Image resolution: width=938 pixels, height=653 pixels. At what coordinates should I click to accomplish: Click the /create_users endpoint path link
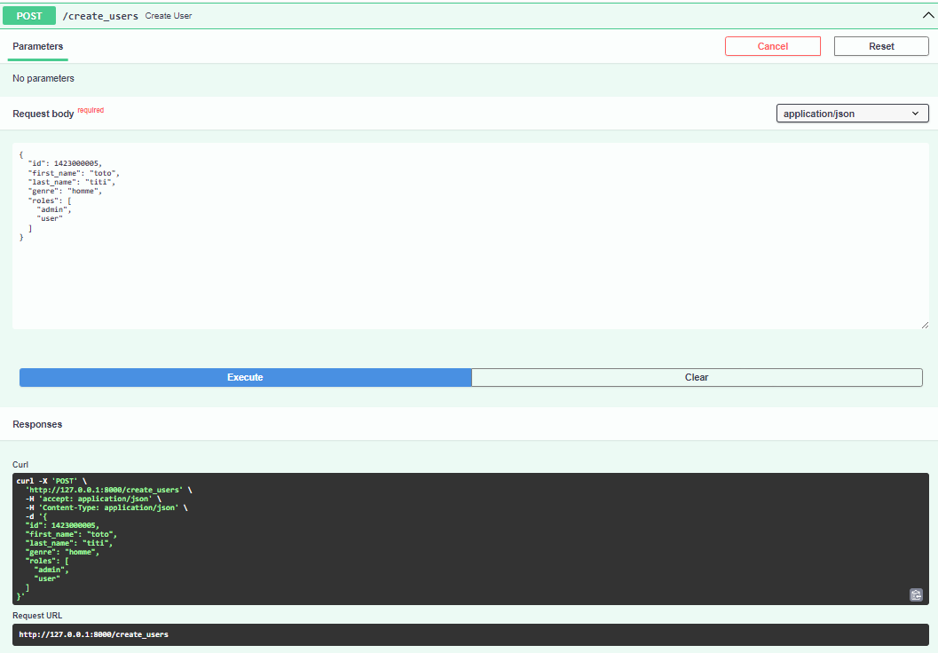pos(100,15)
